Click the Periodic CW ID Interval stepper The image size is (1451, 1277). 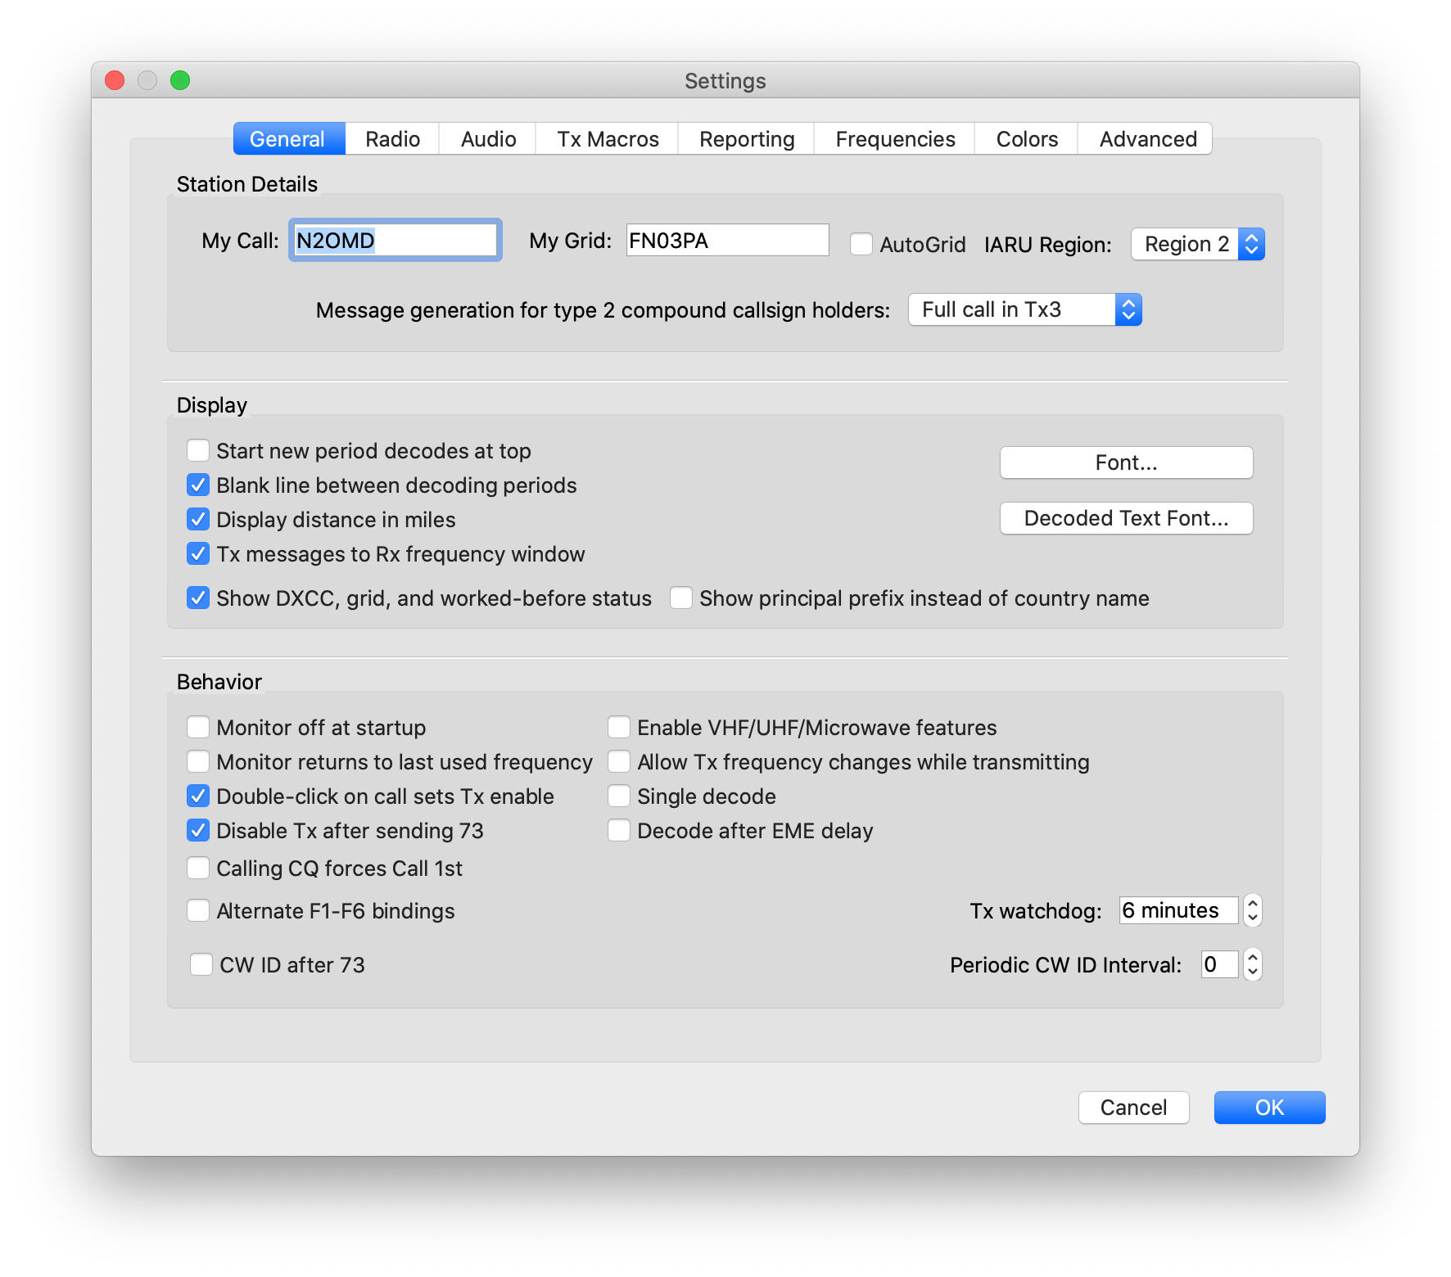tap(1252, 964)
